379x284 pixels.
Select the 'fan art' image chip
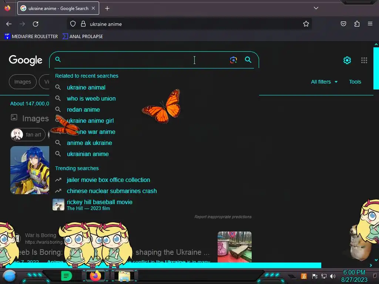tap(28, 135)
